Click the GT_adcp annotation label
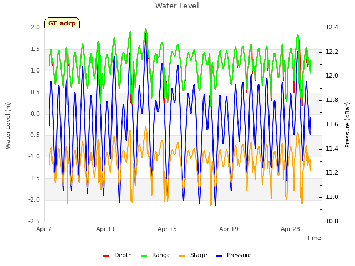The height and width of the screenshot is (266, 355). click(x=62, y=23)
